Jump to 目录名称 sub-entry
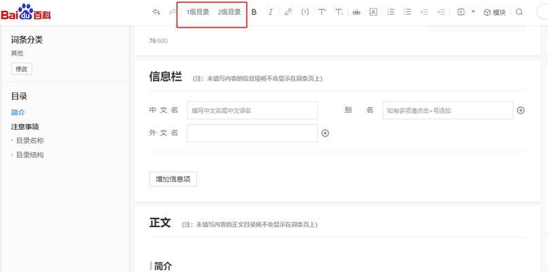 (30, 141)
